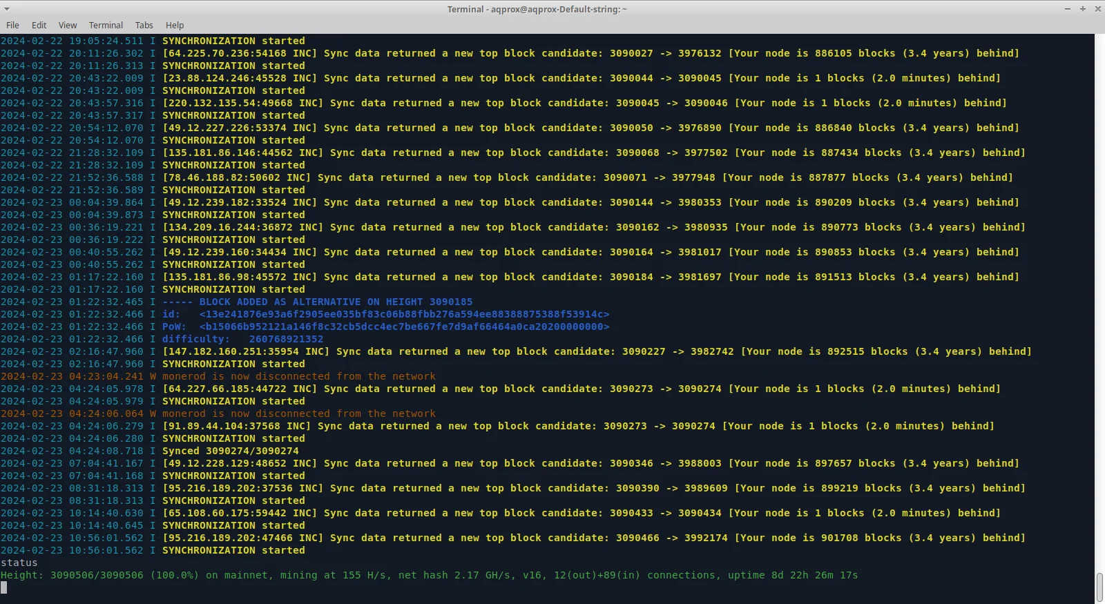Click the terminal prompt cursor block
Screen dimensions: 1105x604
tap(3, 587)
